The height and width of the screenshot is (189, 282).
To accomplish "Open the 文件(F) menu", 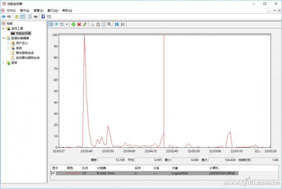I will (x=11, y=10).
